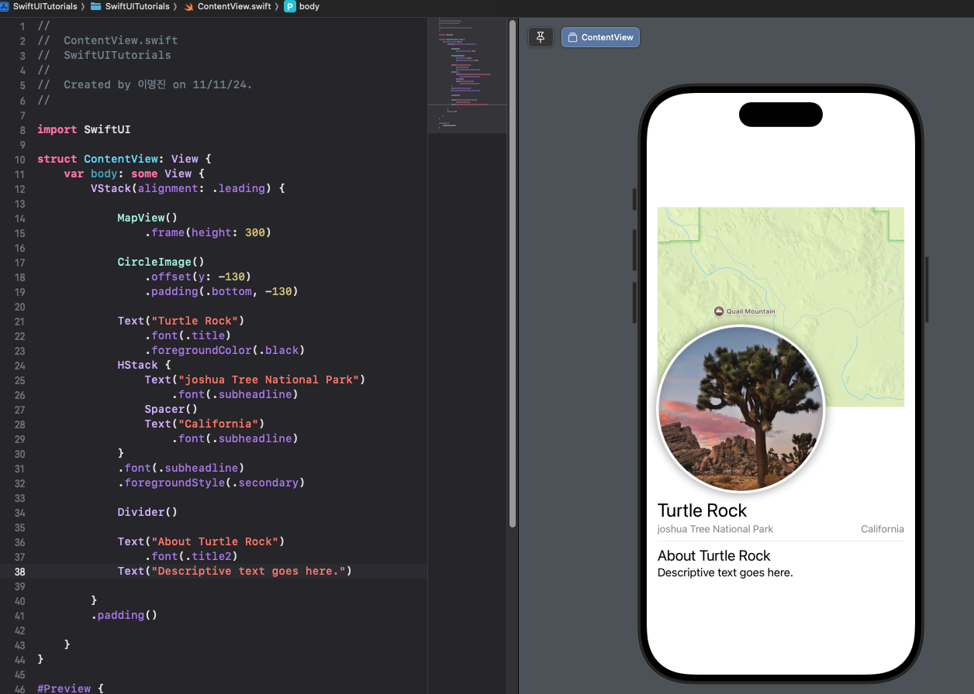This screenshot has width=974, height=694.
Task: Click the editor vertical scrollbar
Action: 513,273
